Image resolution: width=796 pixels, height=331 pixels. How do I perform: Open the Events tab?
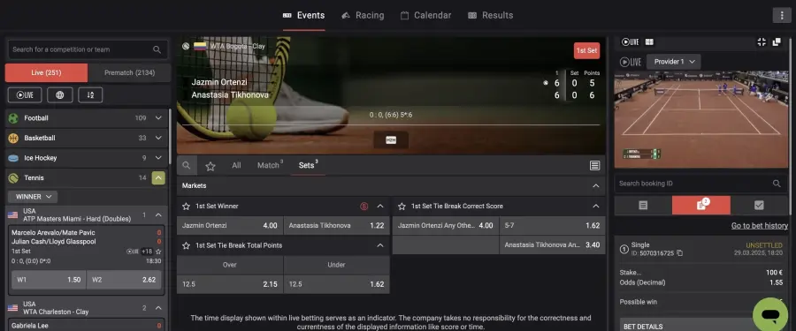[x=303, y=15]
